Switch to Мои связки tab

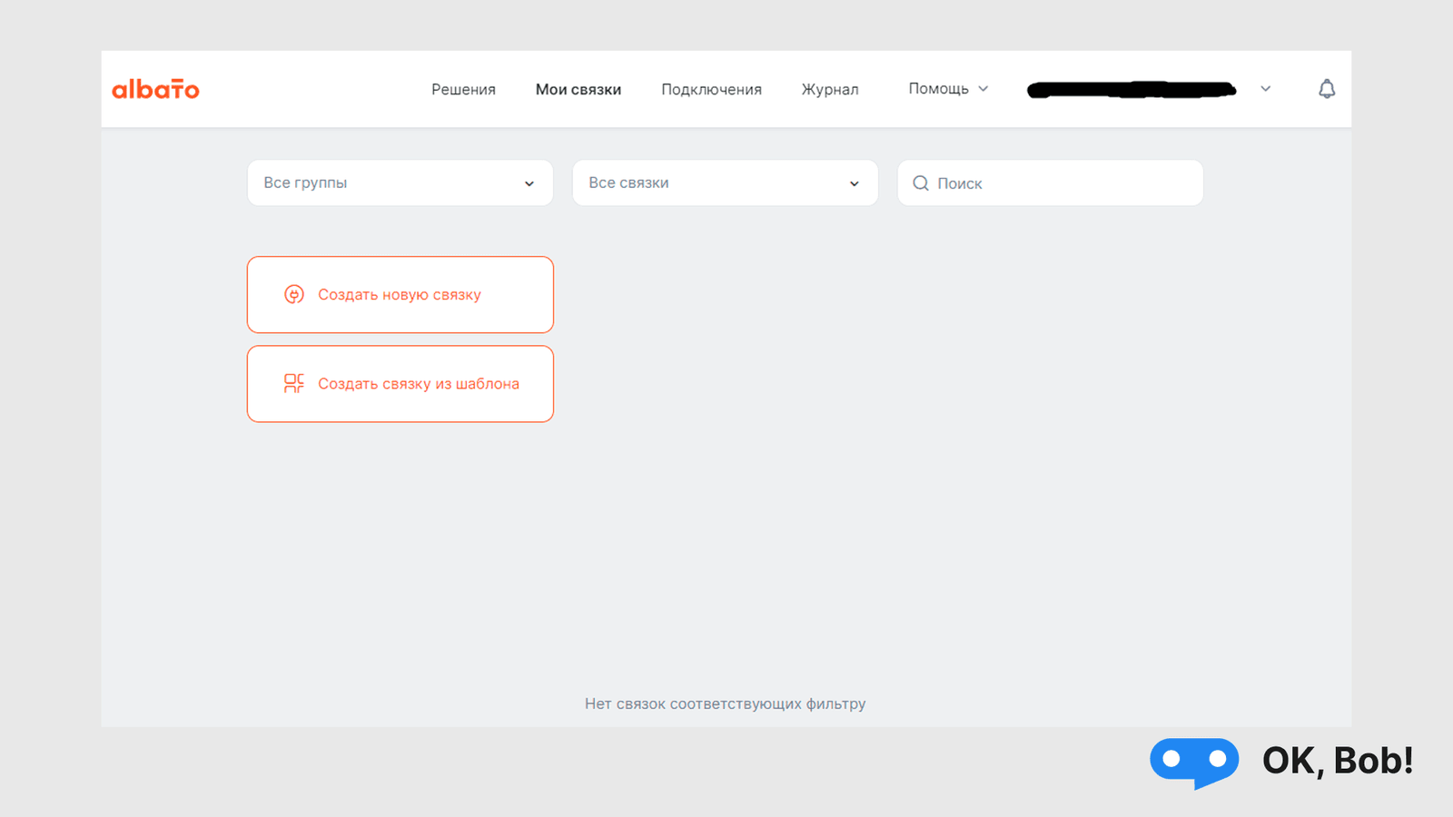tap(578, 89)
